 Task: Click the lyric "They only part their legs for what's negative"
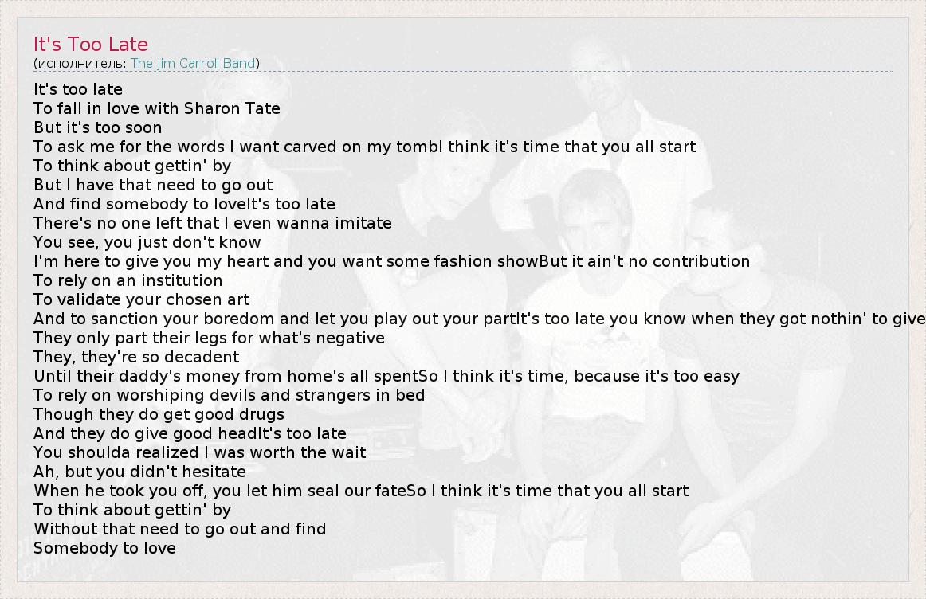point(209,338)
